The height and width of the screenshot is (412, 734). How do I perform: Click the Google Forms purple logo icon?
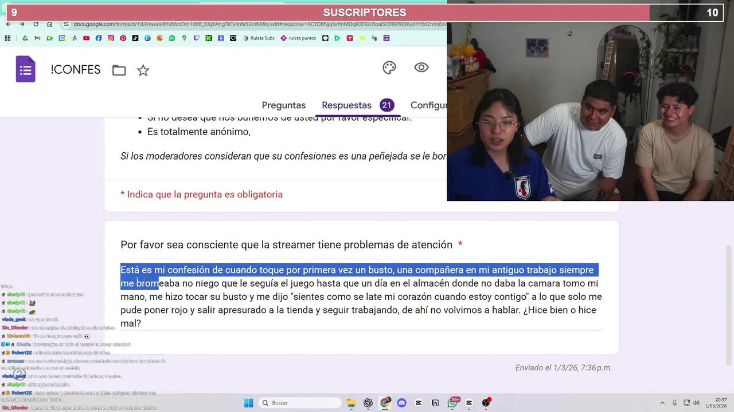click(25, 70)
